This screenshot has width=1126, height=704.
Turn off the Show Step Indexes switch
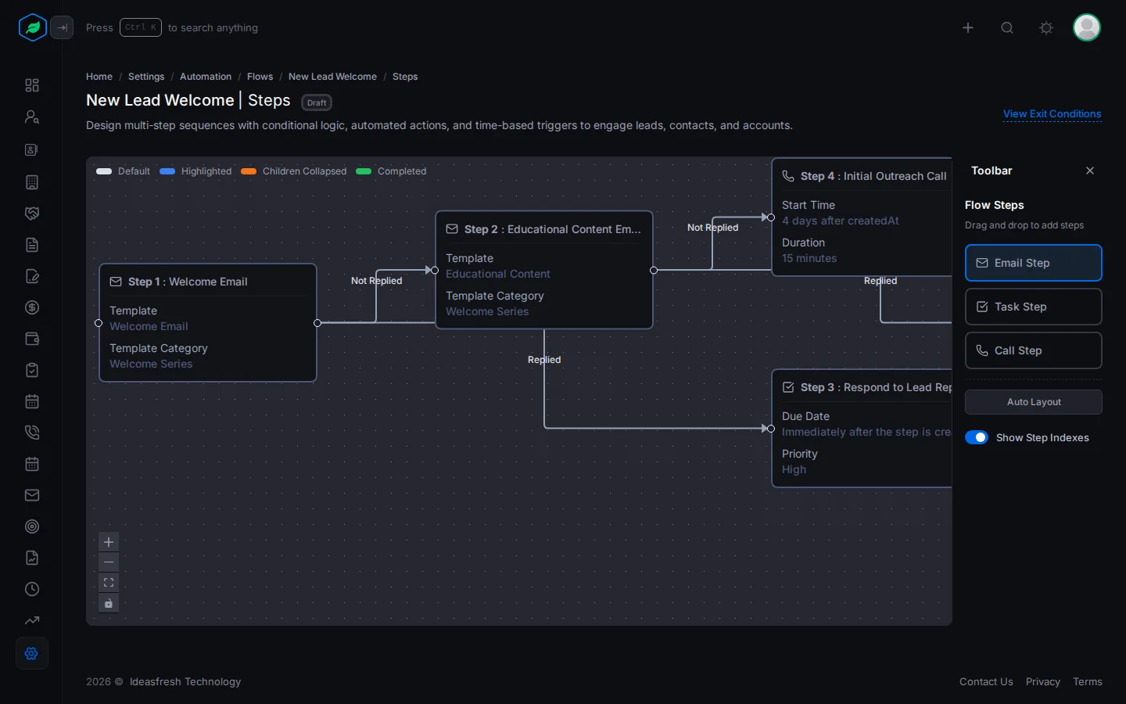tap(977, 437)
